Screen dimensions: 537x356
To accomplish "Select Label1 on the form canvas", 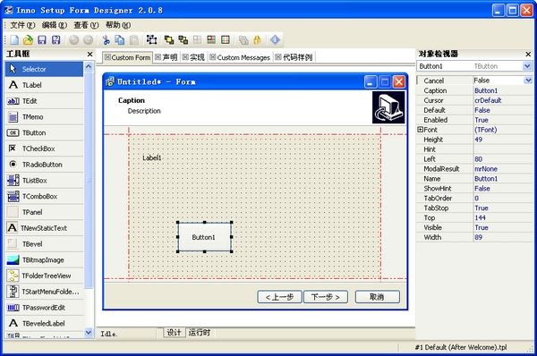I will 152,157.
